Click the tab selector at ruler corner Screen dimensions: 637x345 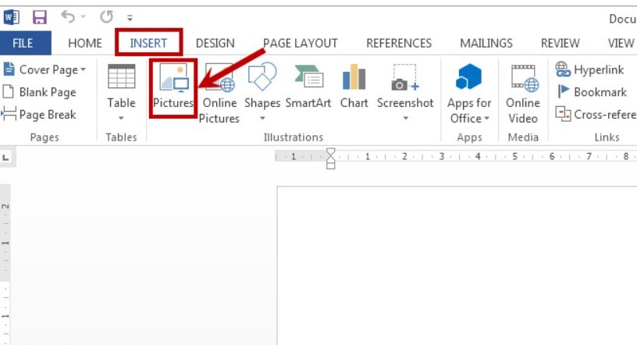(x=6, y=157)
